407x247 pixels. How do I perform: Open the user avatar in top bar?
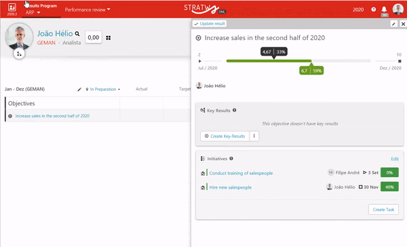tap(398, 9)
